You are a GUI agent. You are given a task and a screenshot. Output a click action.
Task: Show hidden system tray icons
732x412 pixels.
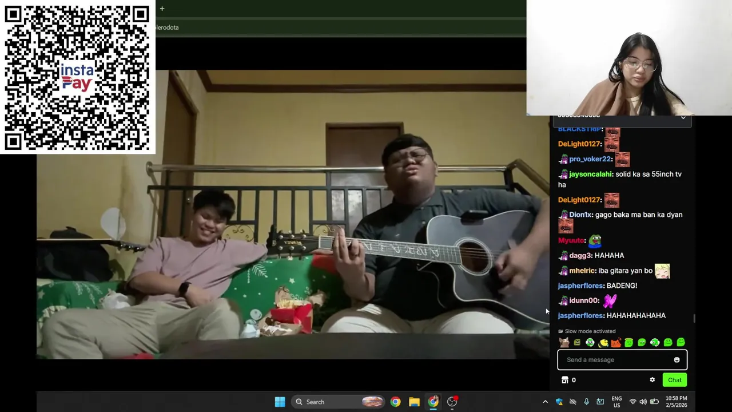click(x=545, y=402)
